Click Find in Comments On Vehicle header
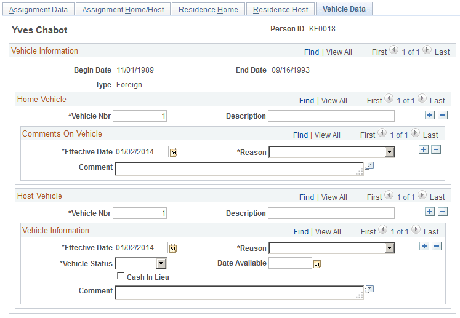The height and width of the screenshot is (318, 460). pos(301,135)
